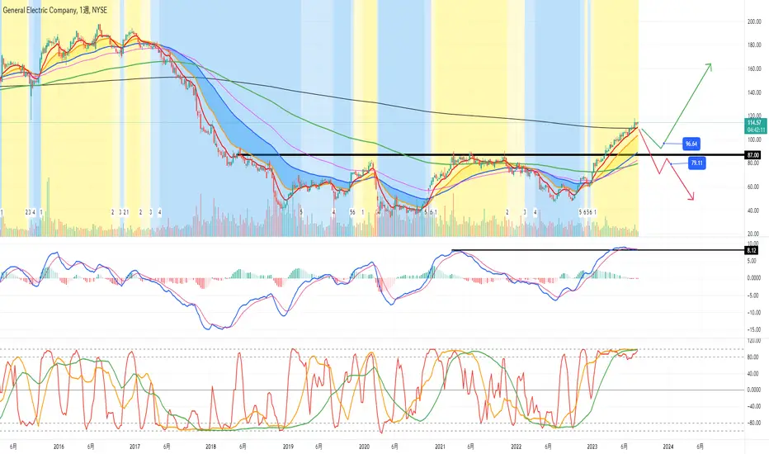The width and height of the screenshot is (769, 454).
Task: Click the 2016 label on time axis
Action: pyautogui.click(x=59, y=447)
